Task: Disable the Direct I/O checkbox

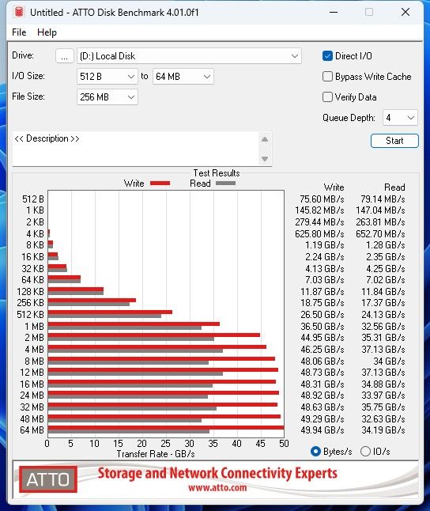Action: coord(327,56)
